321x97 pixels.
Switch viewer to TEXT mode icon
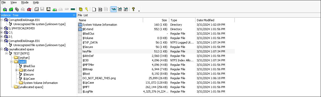120,9
